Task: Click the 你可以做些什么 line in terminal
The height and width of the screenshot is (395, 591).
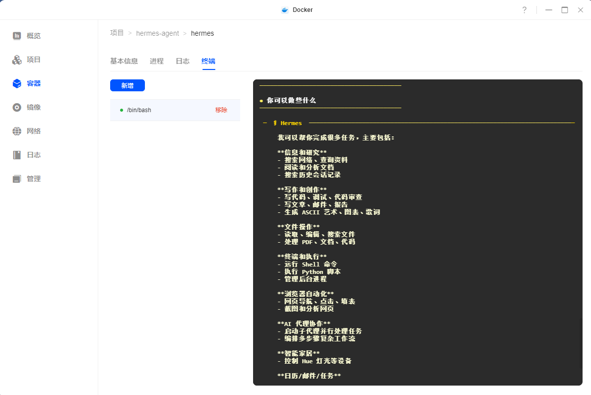Action: 291,100
